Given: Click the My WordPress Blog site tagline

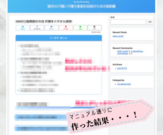Looking at the screenshot, I should point(81,2).
